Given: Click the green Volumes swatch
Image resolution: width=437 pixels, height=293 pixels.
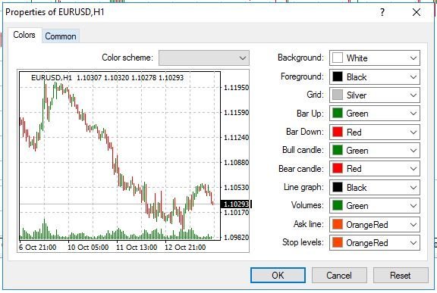Looking at the screenshot, I should pos(338,205).
